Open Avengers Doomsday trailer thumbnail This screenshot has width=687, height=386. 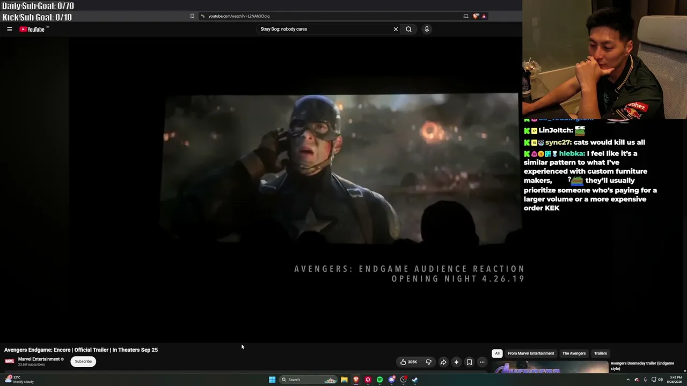550,368
